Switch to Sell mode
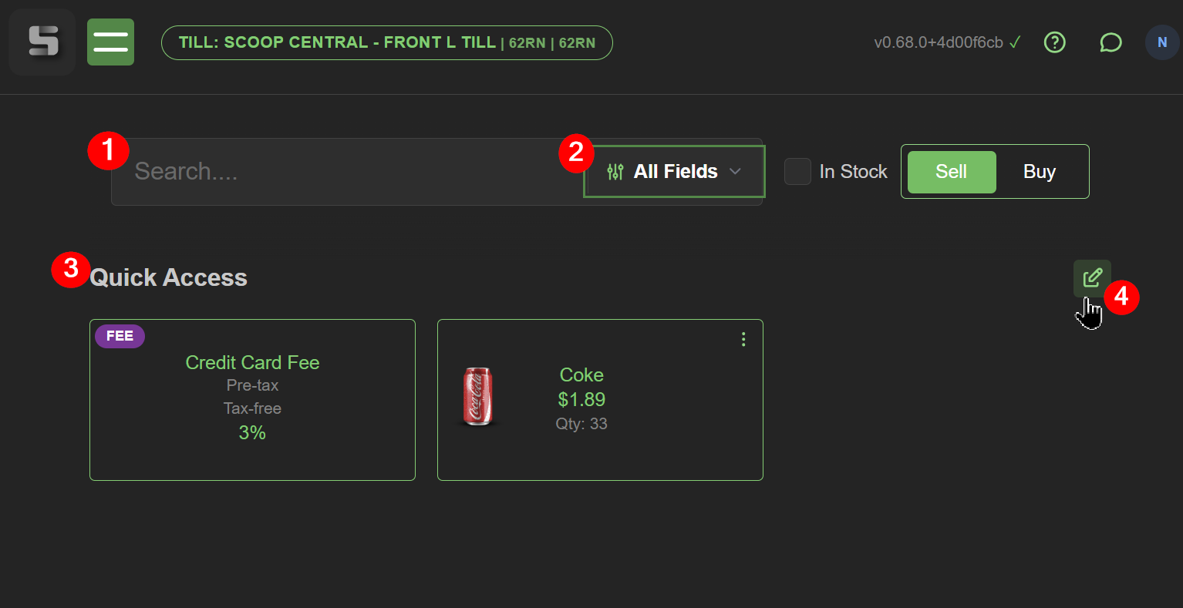 (x=952, y=172)
